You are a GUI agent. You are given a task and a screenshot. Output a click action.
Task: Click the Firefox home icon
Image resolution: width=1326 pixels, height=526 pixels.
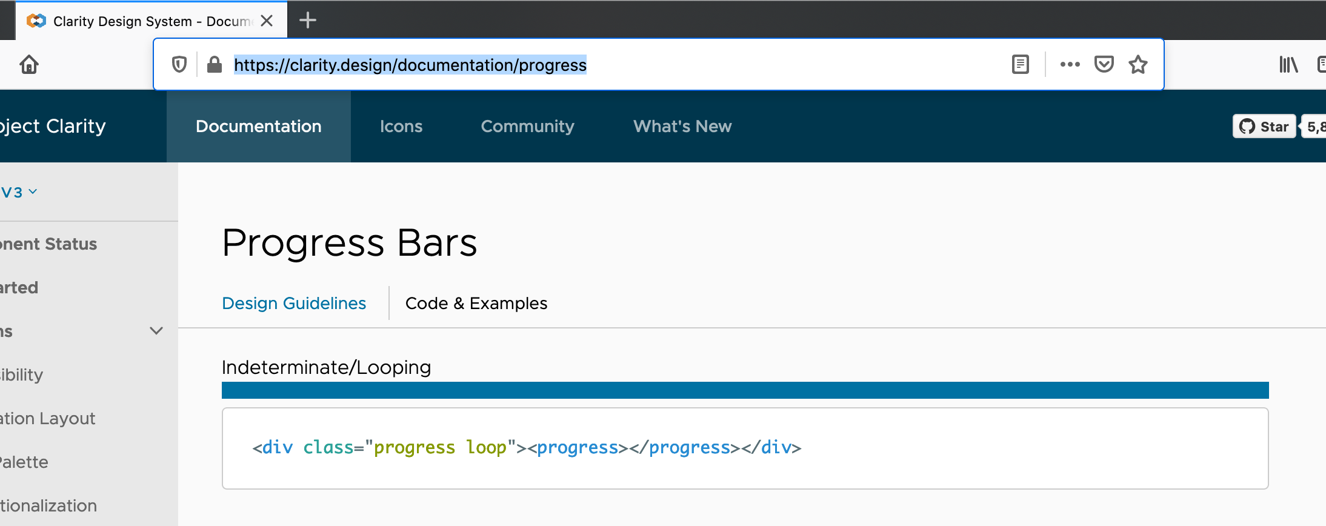point(29,64)
